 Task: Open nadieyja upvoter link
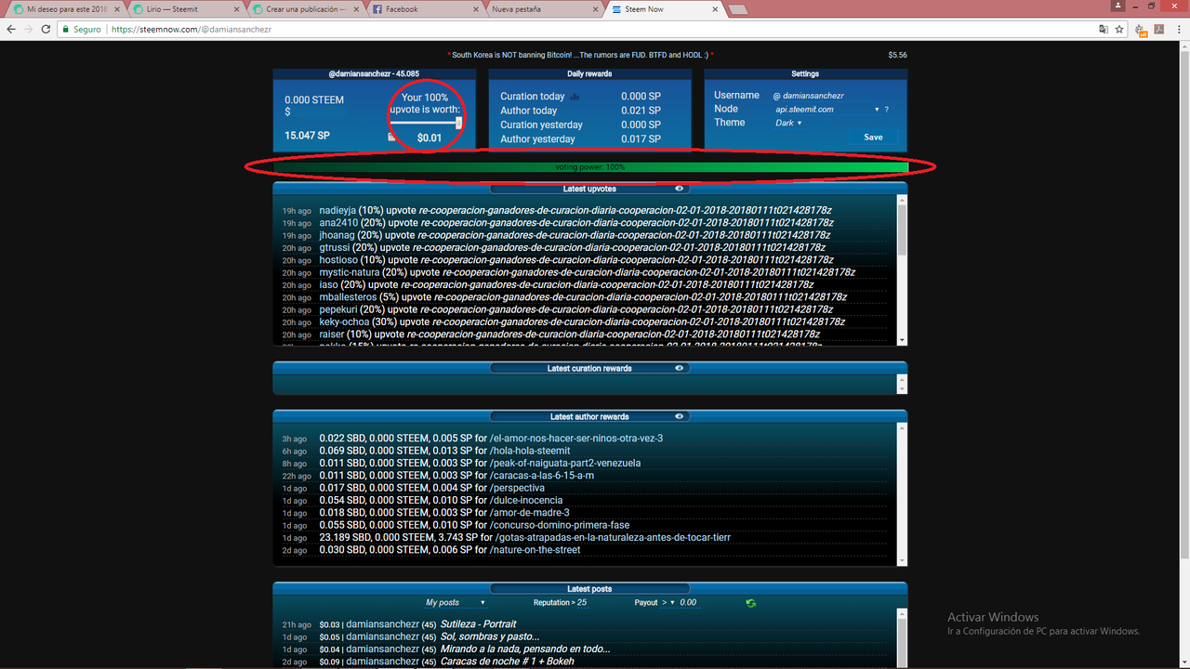click(337, 210)
